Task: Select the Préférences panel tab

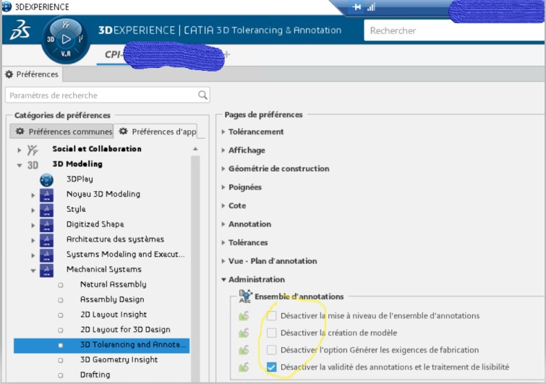Action: pyautogui.click(x=33, y=74)
